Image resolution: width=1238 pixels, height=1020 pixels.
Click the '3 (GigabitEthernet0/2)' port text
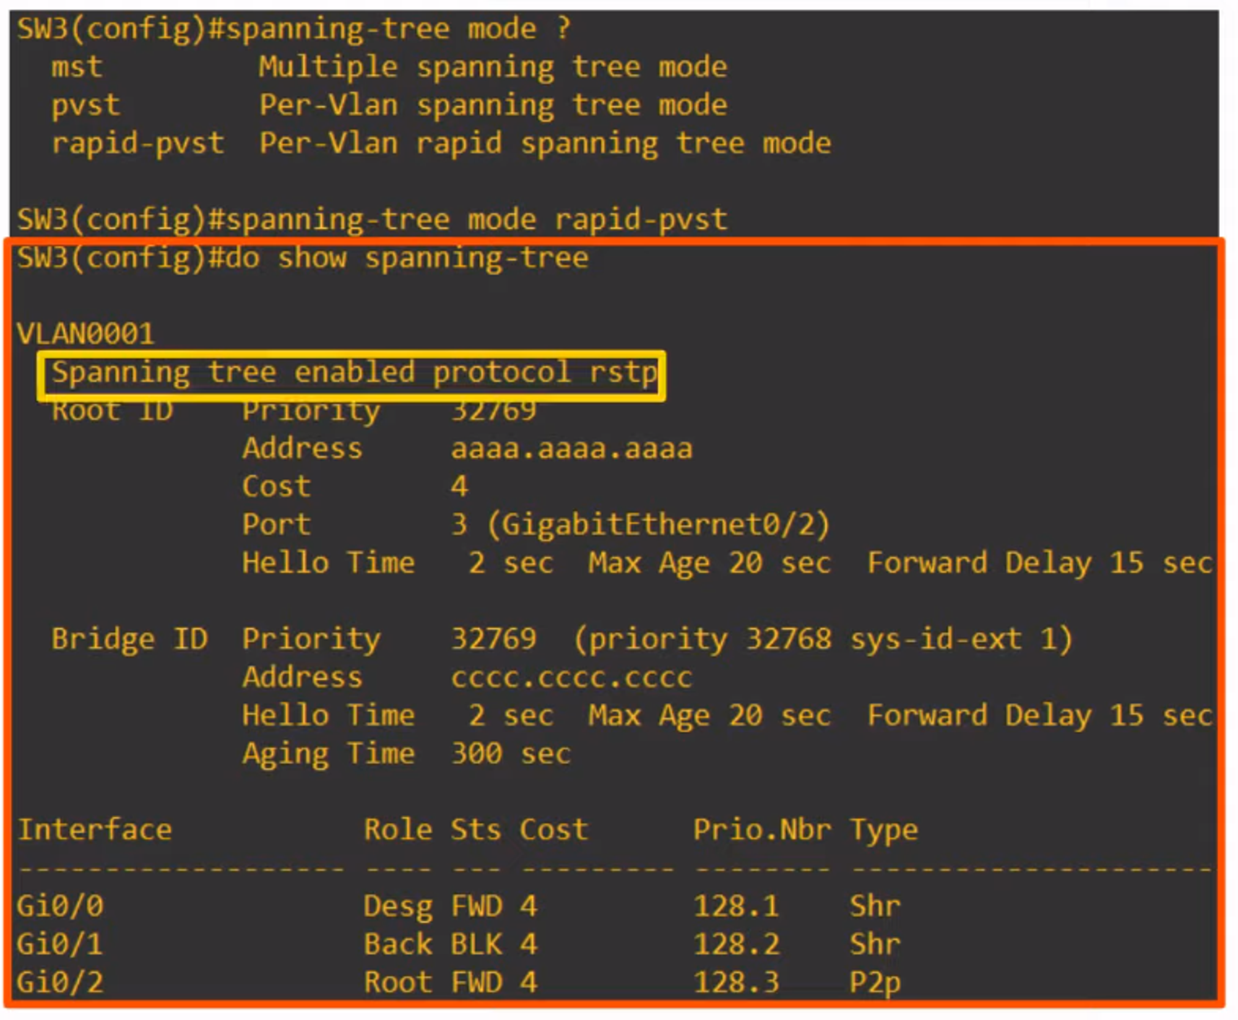coord(639,525)
